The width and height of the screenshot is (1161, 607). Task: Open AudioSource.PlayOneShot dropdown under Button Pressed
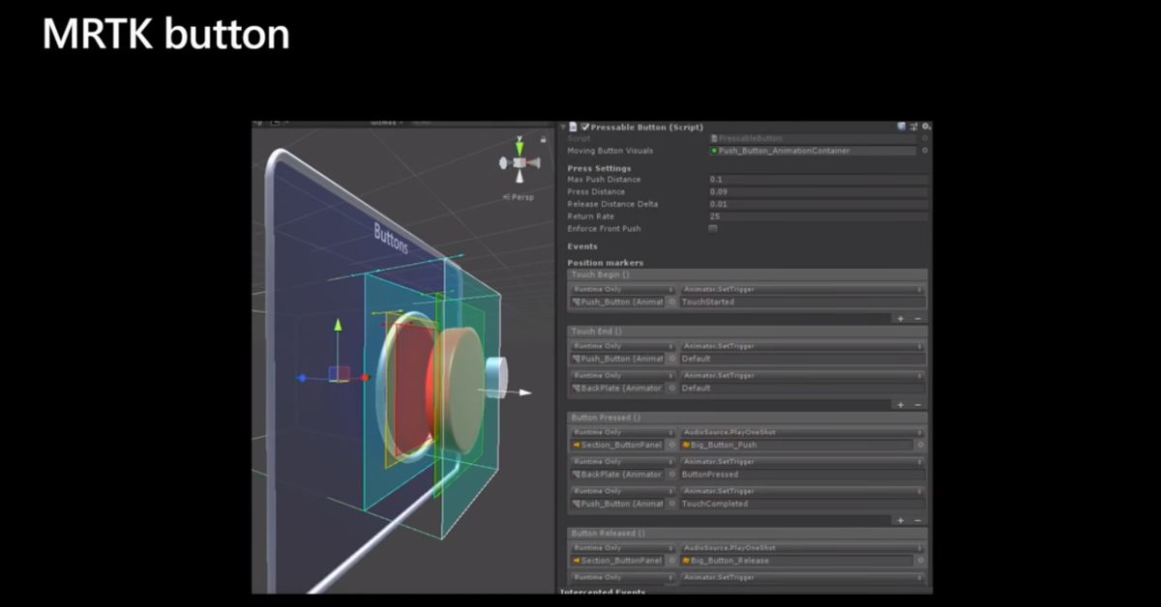point(802,432)
